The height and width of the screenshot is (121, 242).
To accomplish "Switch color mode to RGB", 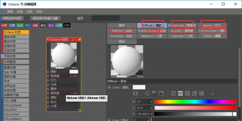I will point(174,93).
